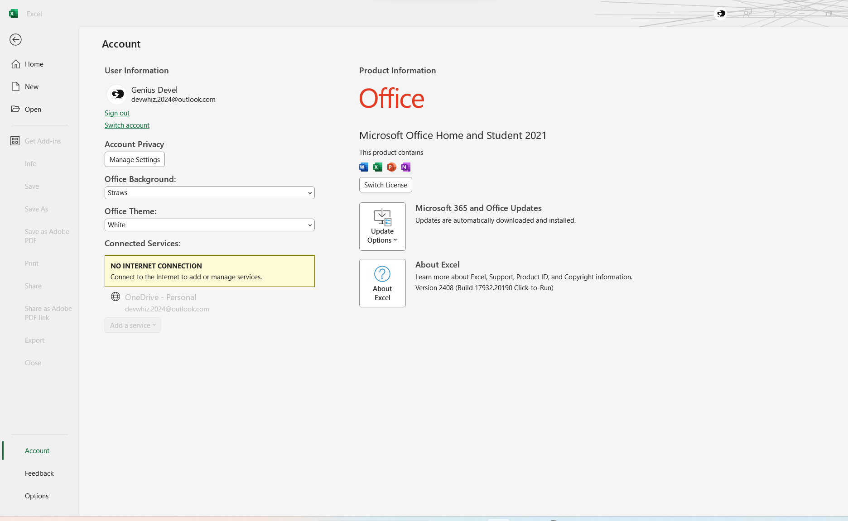Click the Sign out link
848x521 pixels.
pyautogui.click(x=117, y=113)
